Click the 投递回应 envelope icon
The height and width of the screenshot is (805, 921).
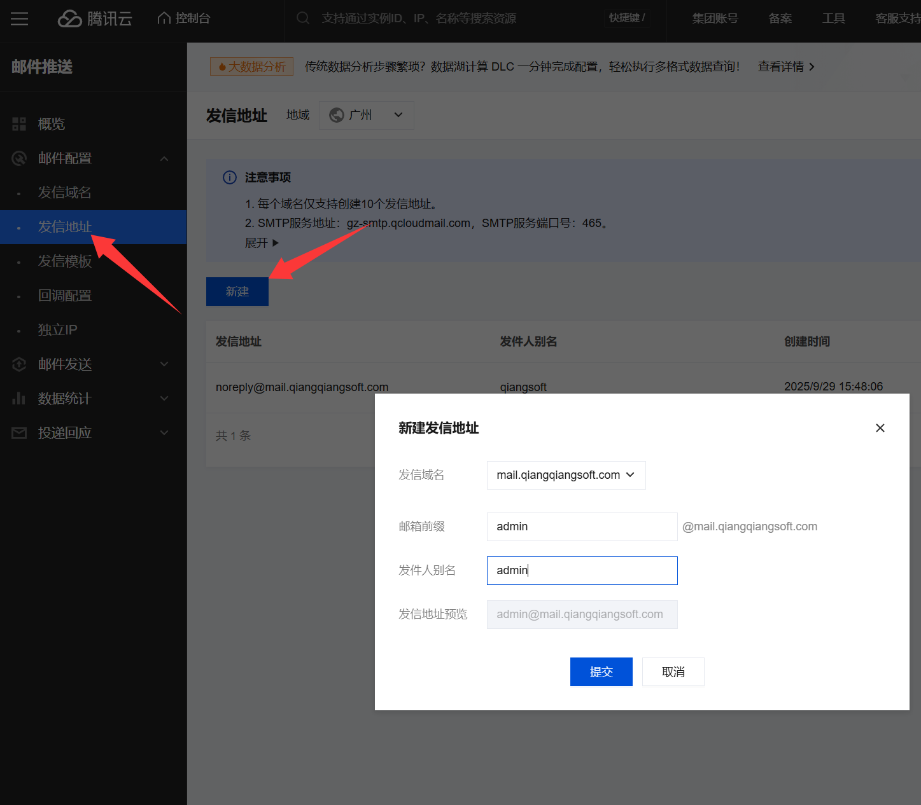tap(19, 433)
